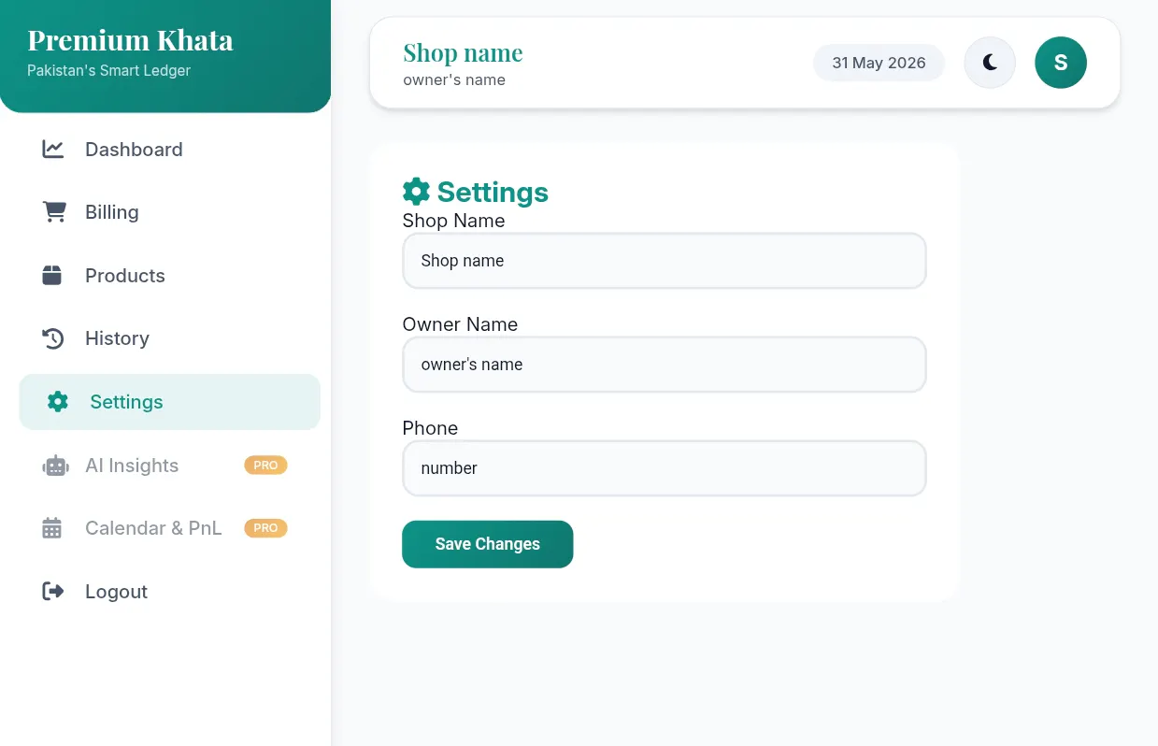Click the Billing shopping cart icon
The width and height of the screenshot is (1158, 746).
tap(54, 212)
